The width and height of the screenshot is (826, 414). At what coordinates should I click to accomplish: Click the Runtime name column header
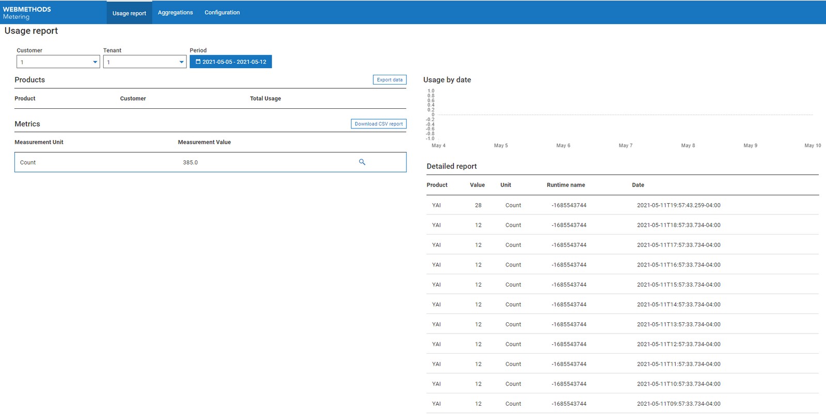click(566, 185)
